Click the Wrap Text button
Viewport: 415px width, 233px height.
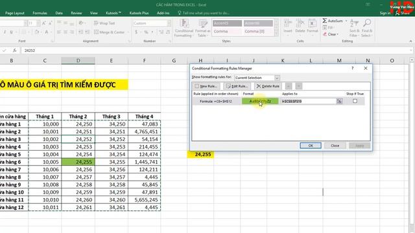[104, 23]
